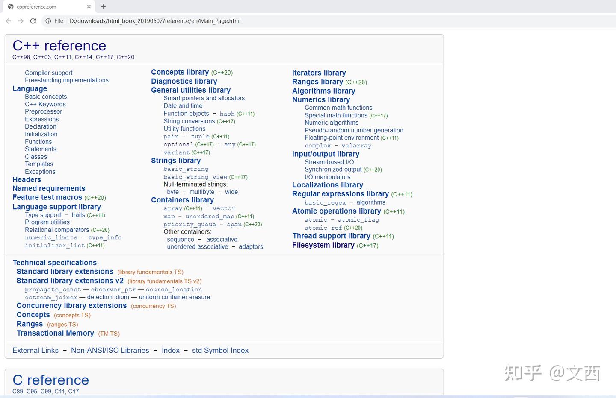The image size is (616, 398).
Task: Open Named requirements link
Action: pyautogui.click(x=49, y=188)
